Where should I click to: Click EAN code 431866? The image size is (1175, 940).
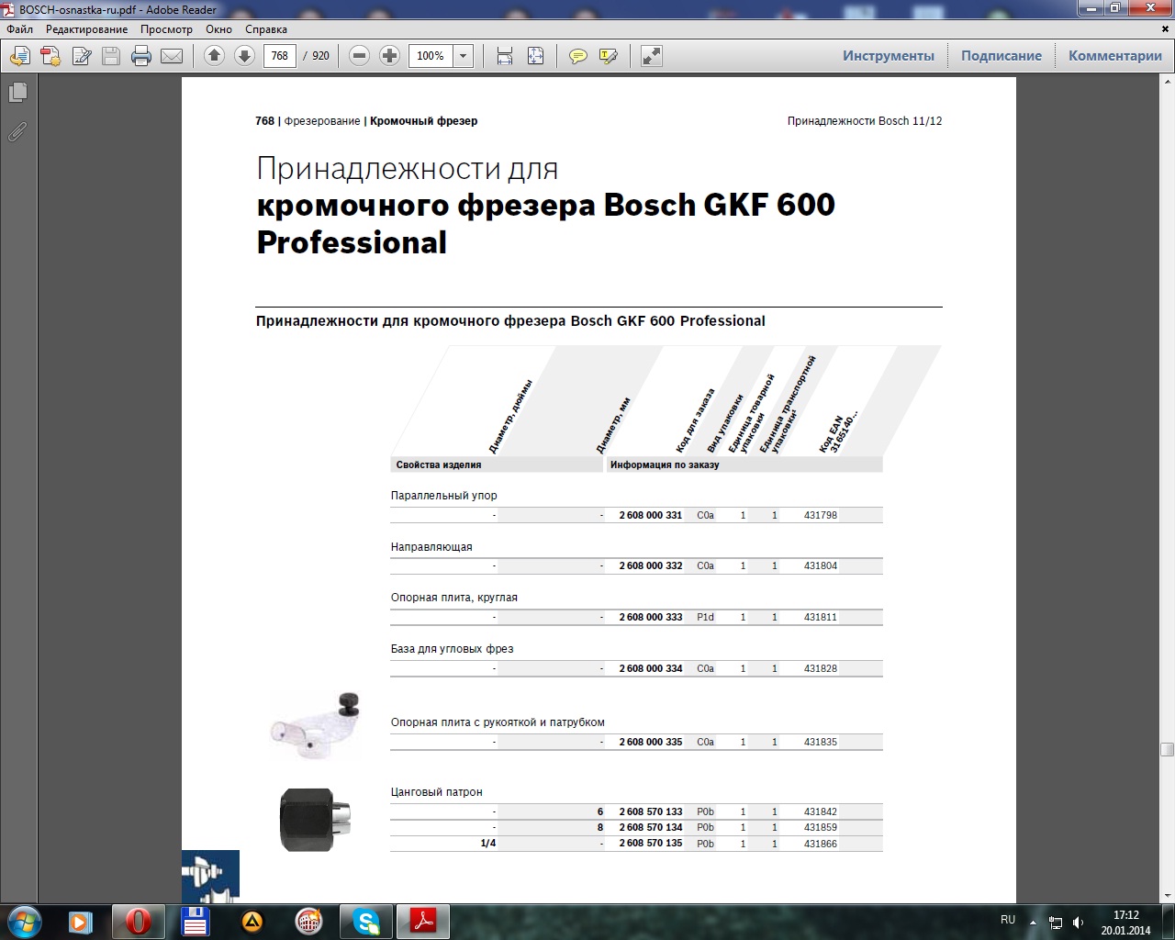[821, 843]
